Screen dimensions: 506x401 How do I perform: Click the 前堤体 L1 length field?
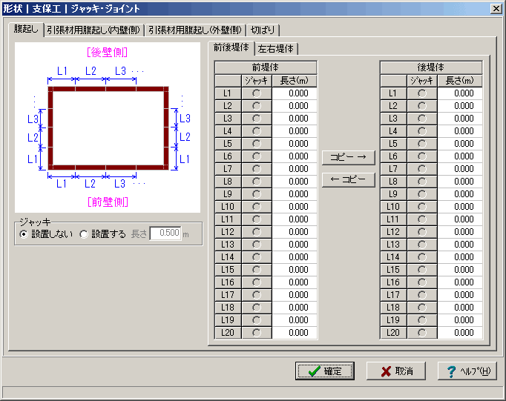coord(294,93)
